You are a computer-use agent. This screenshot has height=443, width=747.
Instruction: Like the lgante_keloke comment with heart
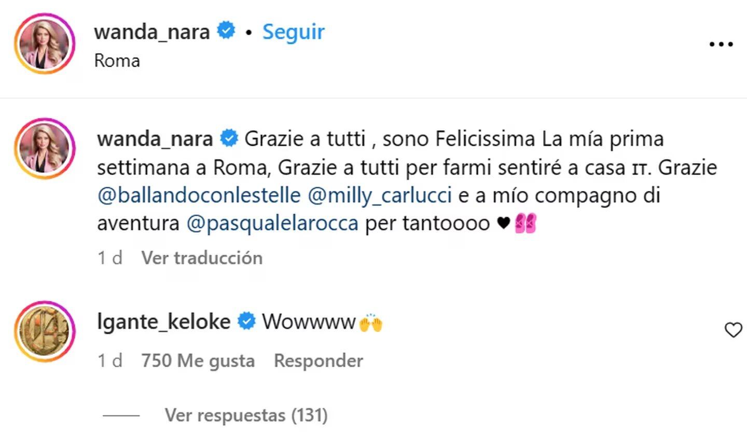pyautogui.click(x=733, y=330)
